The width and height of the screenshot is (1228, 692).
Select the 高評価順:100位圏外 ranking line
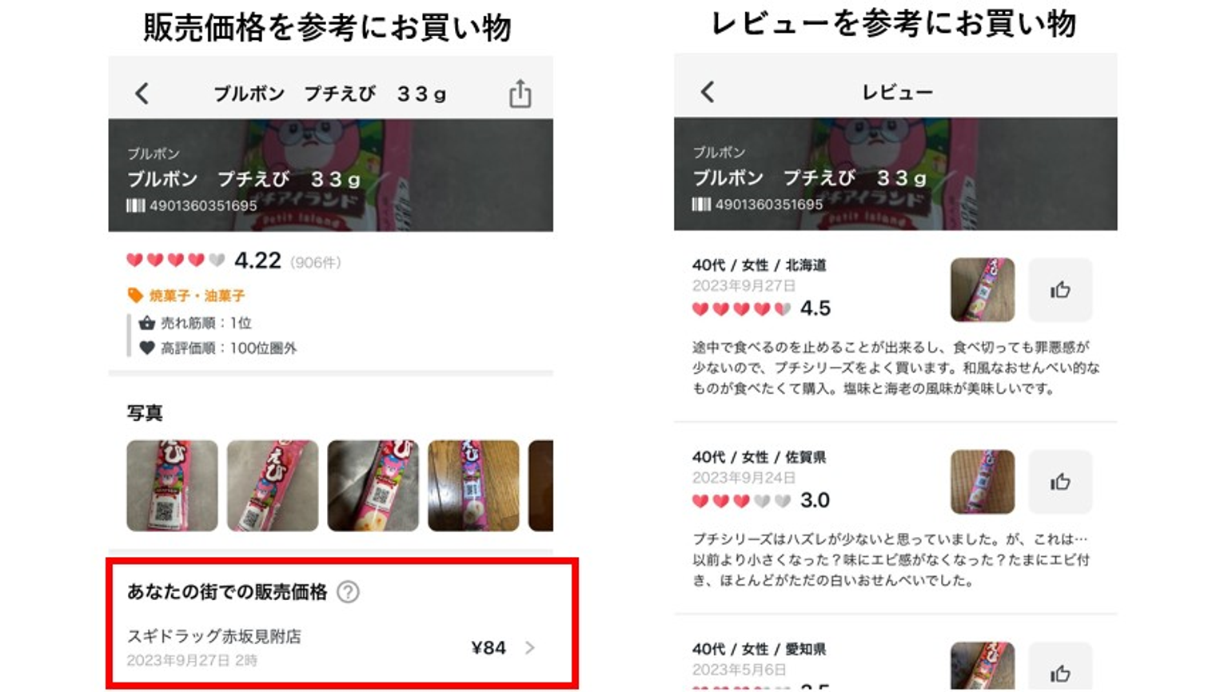(218, 348)
